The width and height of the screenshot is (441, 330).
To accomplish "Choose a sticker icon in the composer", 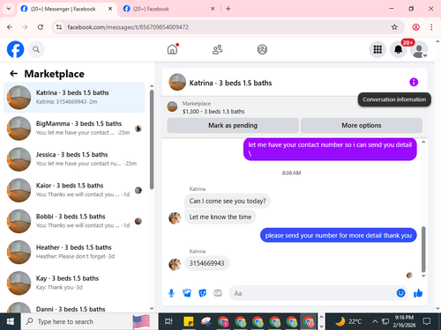I will 202,293.
